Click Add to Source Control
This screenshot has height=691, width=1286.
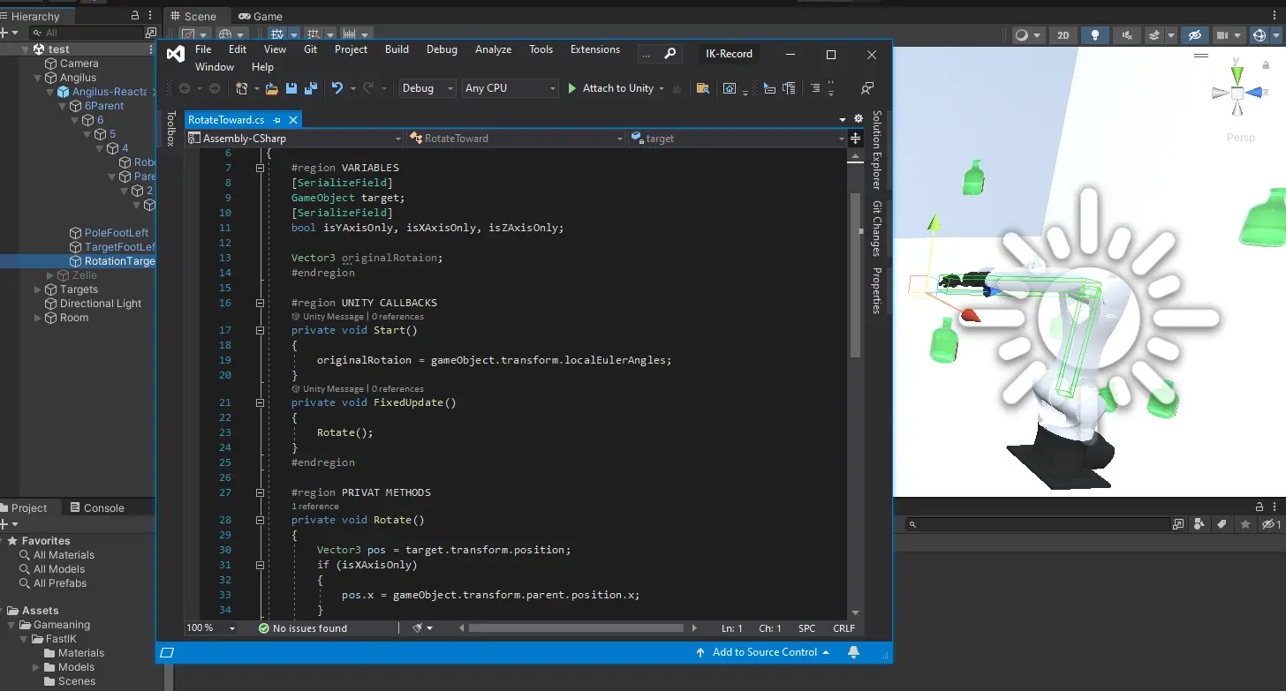[x=763, y=652]
